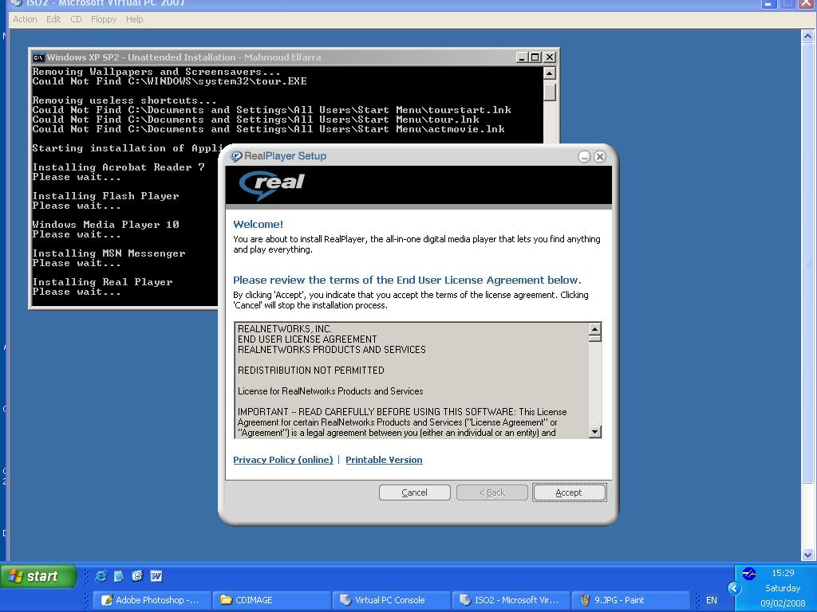Click the command prompt window icon
This screenshot has width=817, height=612.
click(38, 57)
